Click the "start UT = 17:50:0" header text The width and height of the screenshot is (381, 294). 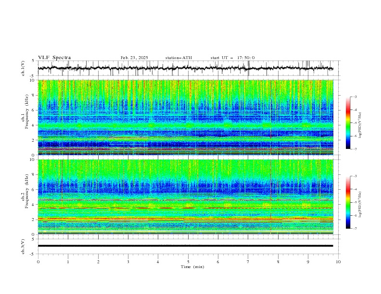tap(232, 58)
